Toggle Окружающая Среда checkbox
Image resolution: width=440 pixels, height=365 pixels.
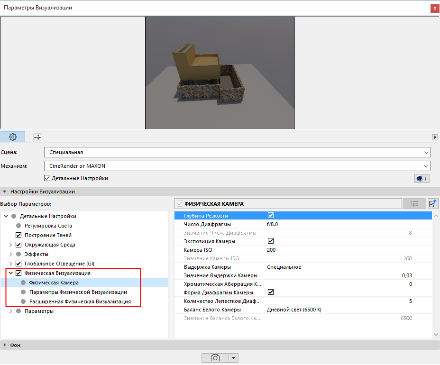pos(18,245)
